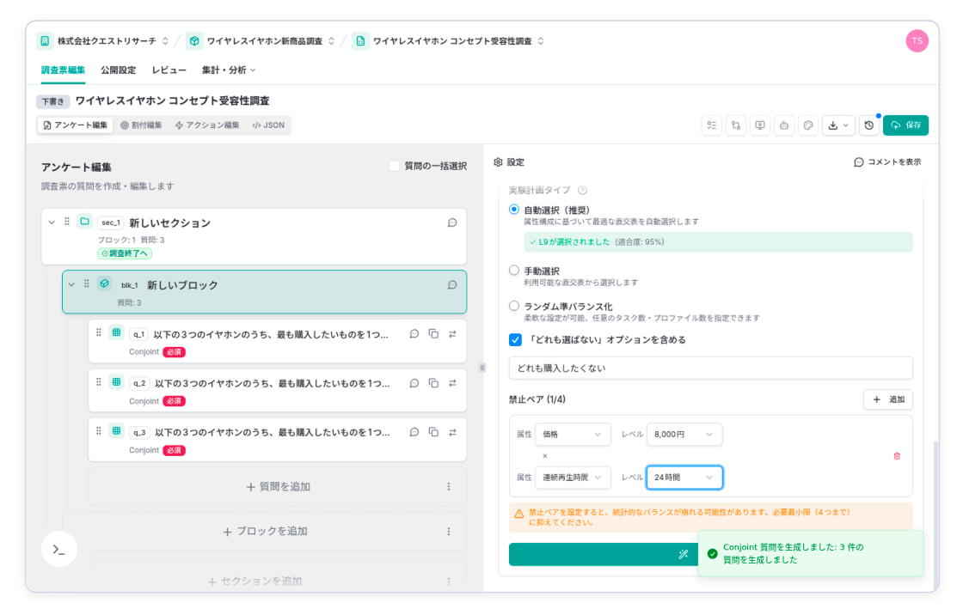Open the 価格 attribute dropdown
The image size is (963, 615).
[x=573, y=434]
